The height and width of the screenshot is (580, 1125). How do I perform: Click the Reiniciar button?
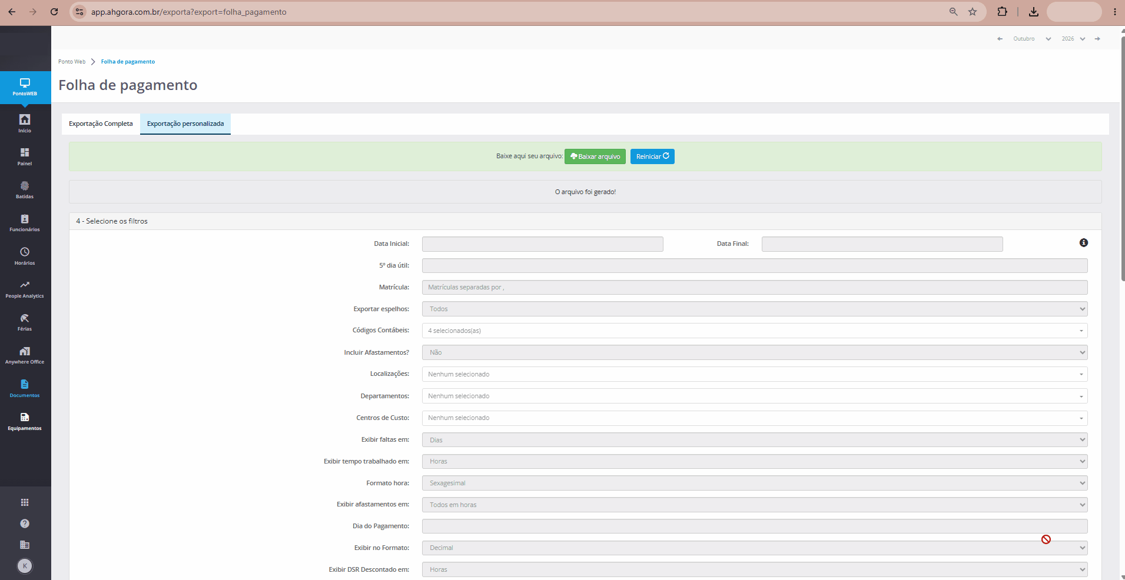652,156
